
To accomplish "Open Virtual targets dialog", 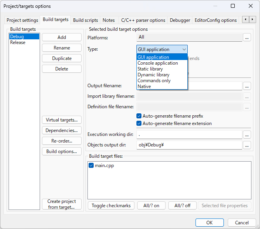I will [x=62, y=120].
